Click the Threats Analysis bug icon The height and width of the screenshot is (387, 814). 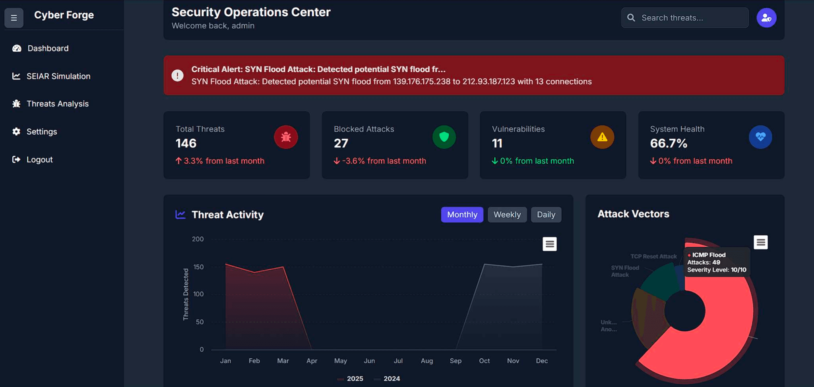[16, 104]
